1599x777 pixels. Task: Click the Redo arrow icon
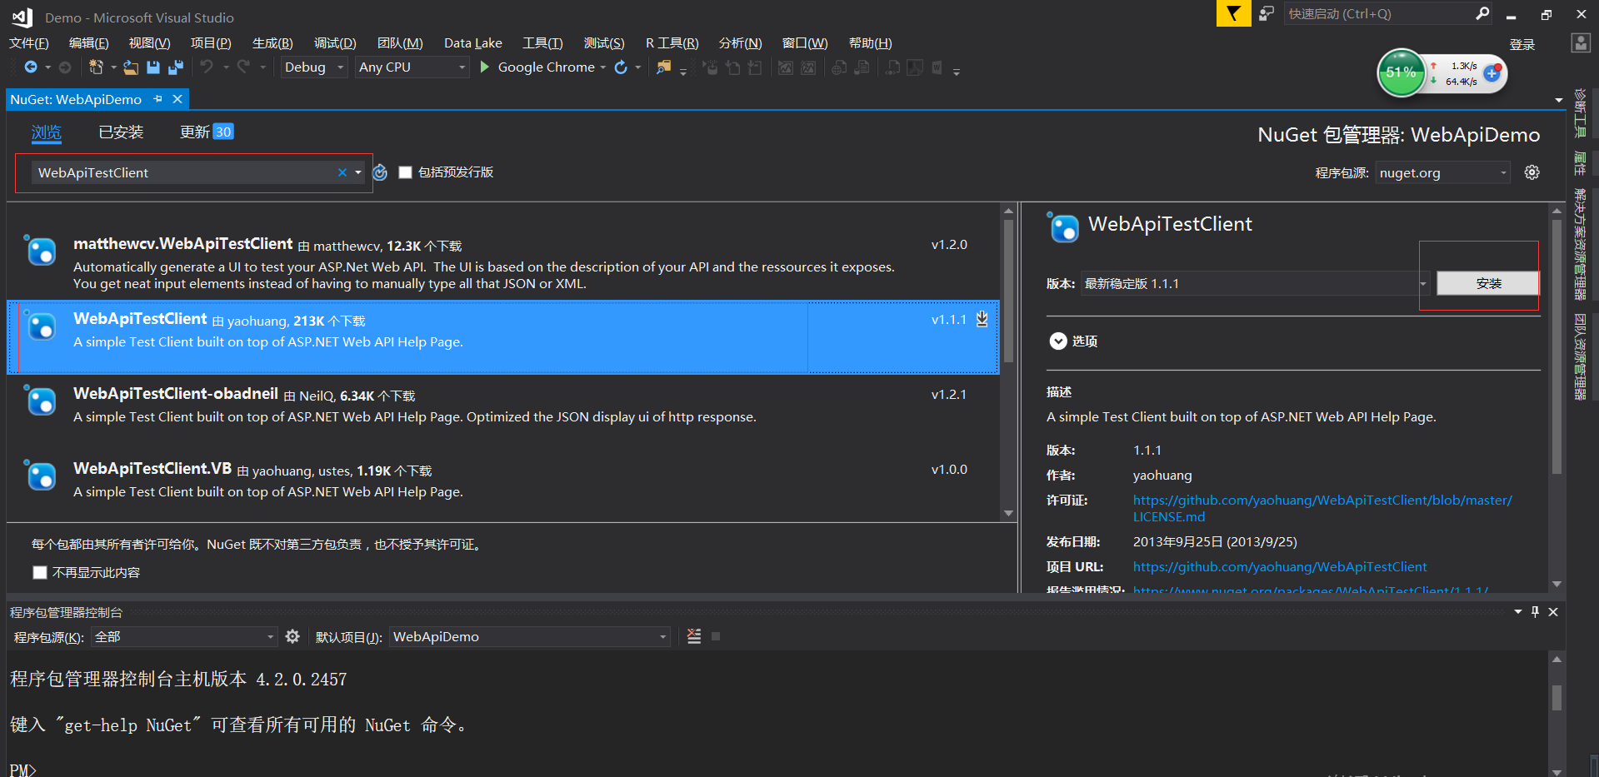click(x=243, y=67)
